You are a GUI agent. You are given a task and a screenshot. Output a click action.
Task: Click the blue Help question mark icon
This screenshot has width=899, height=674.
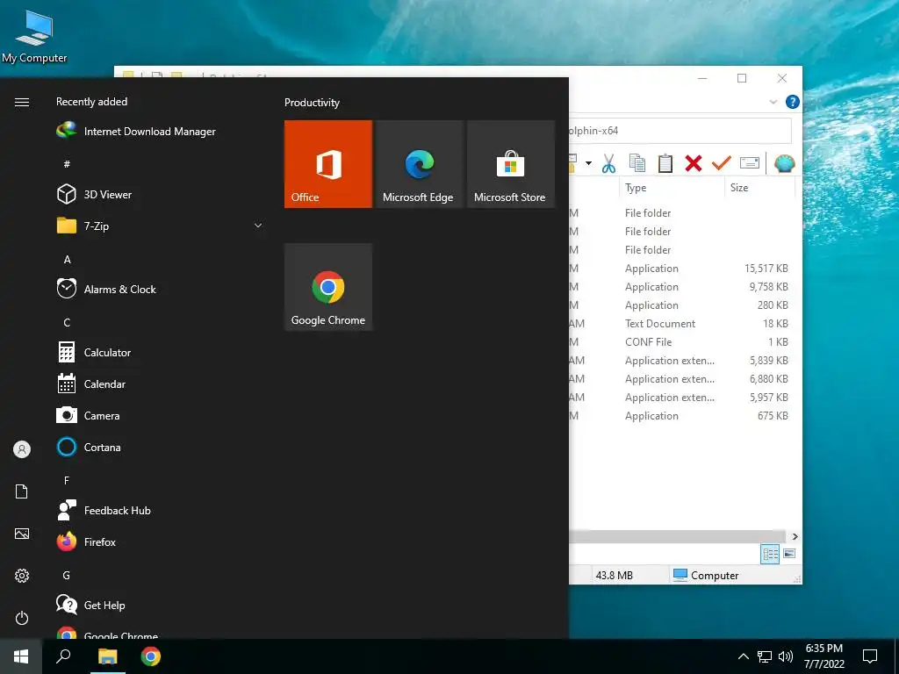793,102
